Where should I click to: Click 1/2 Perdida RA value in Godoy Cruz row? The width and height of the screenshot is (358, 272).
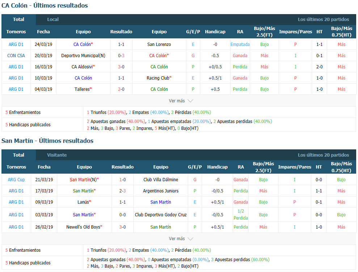241,214
